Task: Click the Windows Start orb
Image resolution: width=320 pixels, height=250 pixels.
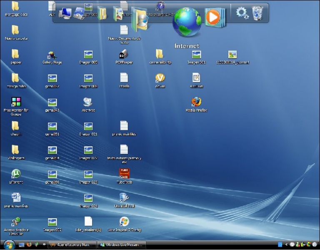Action: pos(9,245)
